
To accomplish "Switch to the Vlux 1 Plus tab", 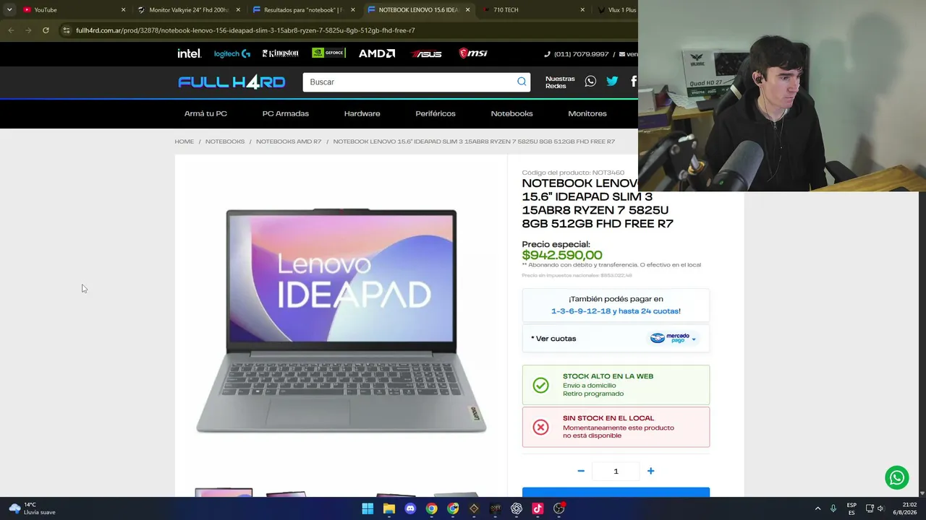I will [x=615, y=10].
